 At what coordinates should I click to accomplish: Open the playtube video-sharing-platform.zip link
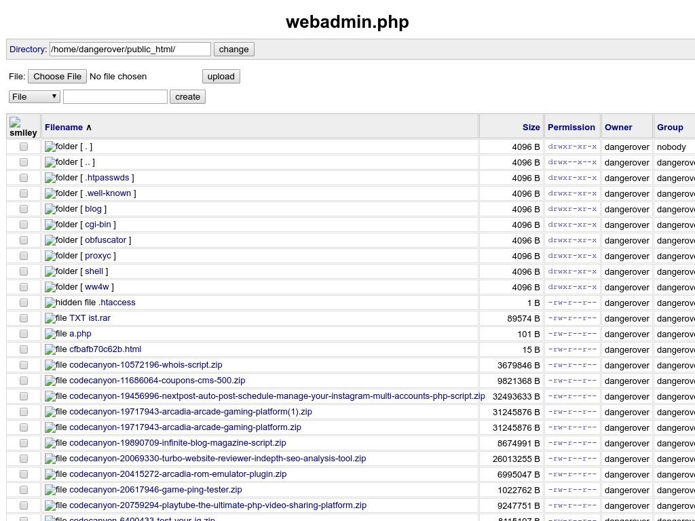[218, 505]
